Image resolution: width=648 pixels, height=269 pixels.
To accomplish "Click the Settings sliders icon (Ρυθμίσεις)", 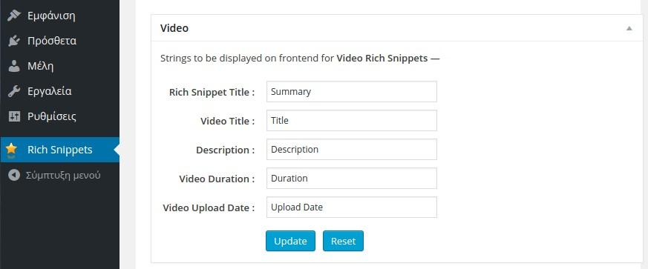I will (x=14, y=116).
